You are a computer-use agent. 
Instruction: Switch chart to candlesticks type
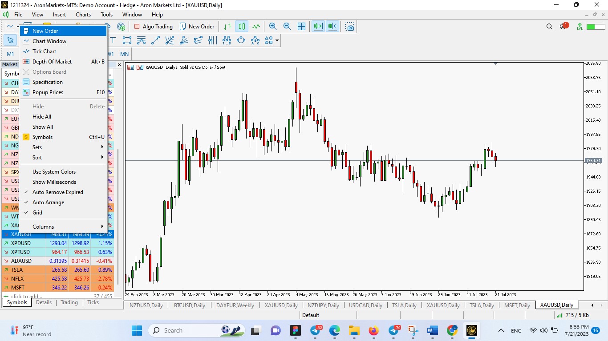tap(242, 27)
